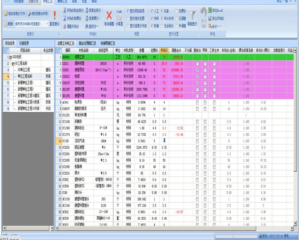The width and height of the screenshot is (299, 240).
Task: Click the 浏览信息价内容 button
Action: (x=38, y=14)
